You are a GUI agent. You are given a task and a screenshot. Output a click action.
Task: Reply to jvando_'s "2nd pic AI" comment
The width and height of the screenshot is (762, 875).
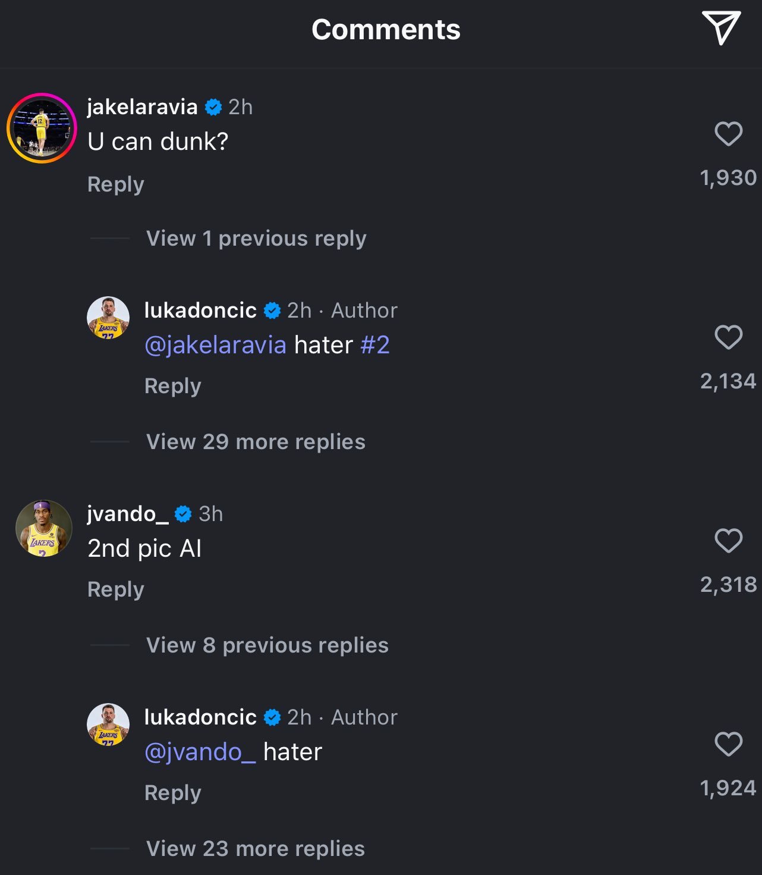[x=116, y=589]
